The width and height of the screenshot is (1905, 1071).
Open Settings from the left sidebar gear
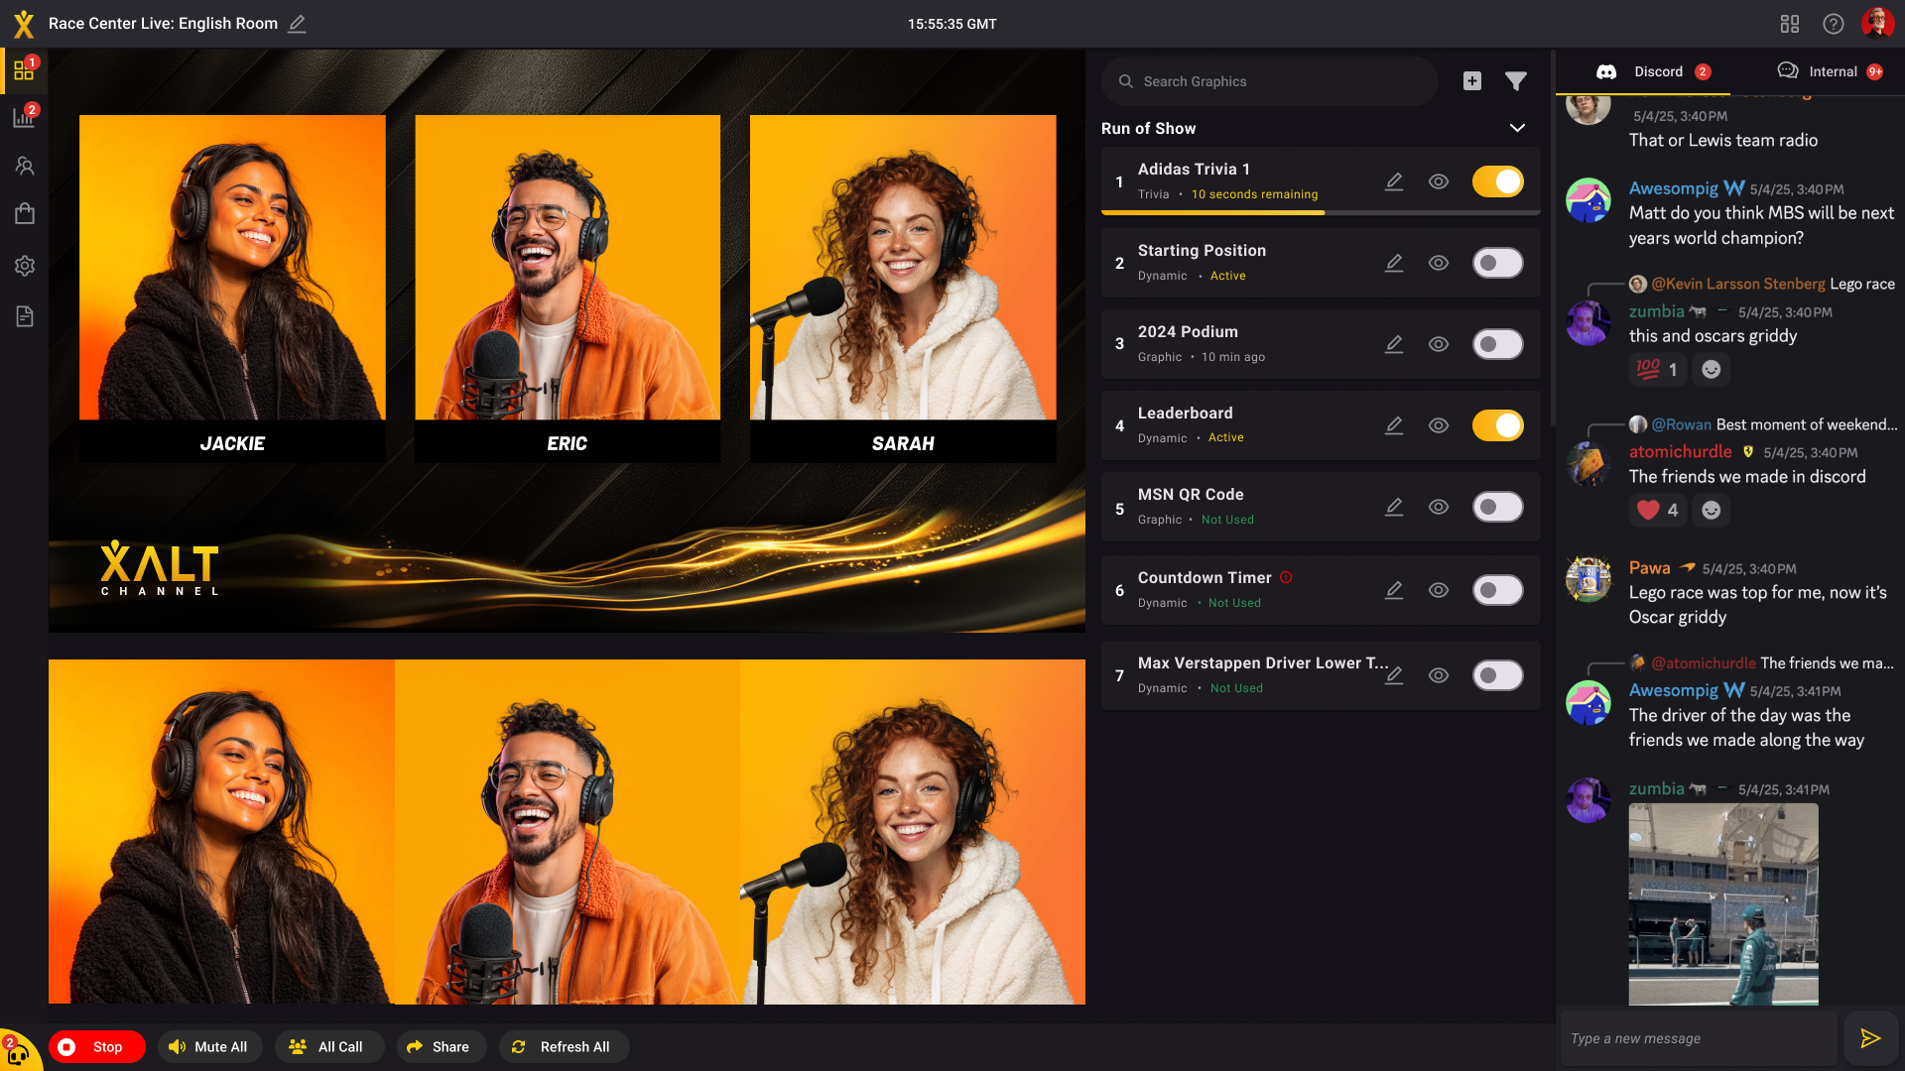click(x=25, y=266)
